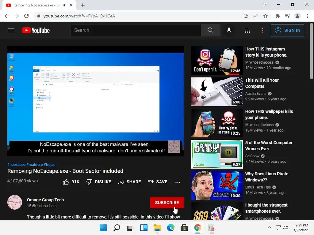Screen dimensions: 314x235
Task: Click the #malware hashtag
Action: pos(35,165)
